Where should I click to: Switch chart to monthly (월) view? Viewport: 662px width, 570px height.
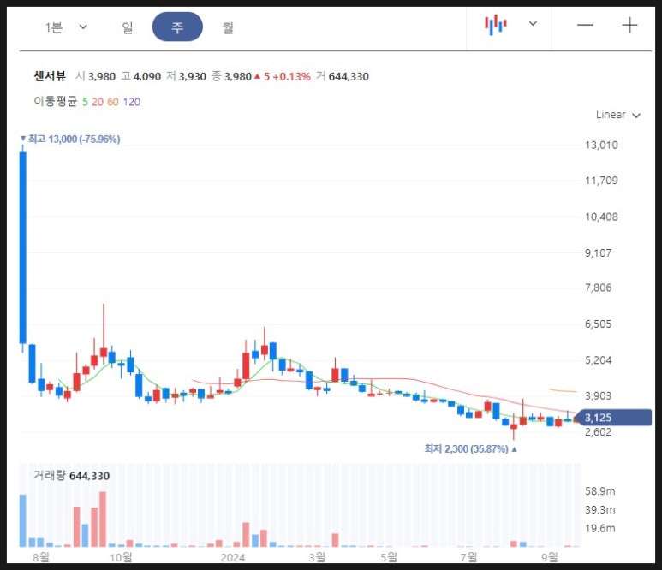coord(227,27)
